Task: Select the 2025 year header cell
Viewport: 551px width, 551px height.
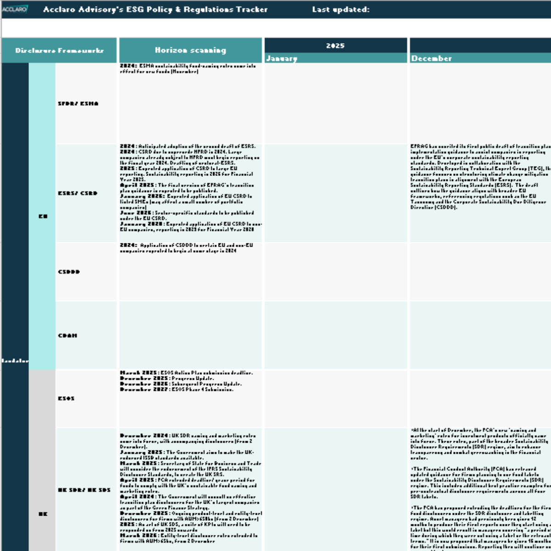Action: [x=336, y=45]
